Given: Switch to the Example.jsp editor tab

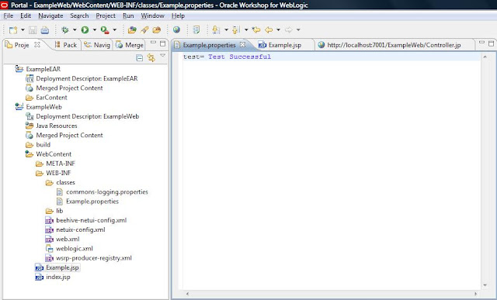Looking at the screenshot, I should pyautogui.click(x=280, y=45).
